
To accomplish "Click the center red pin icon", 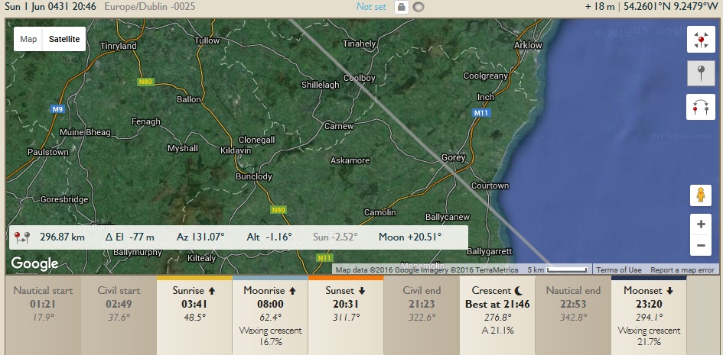I will coord(700,41).
